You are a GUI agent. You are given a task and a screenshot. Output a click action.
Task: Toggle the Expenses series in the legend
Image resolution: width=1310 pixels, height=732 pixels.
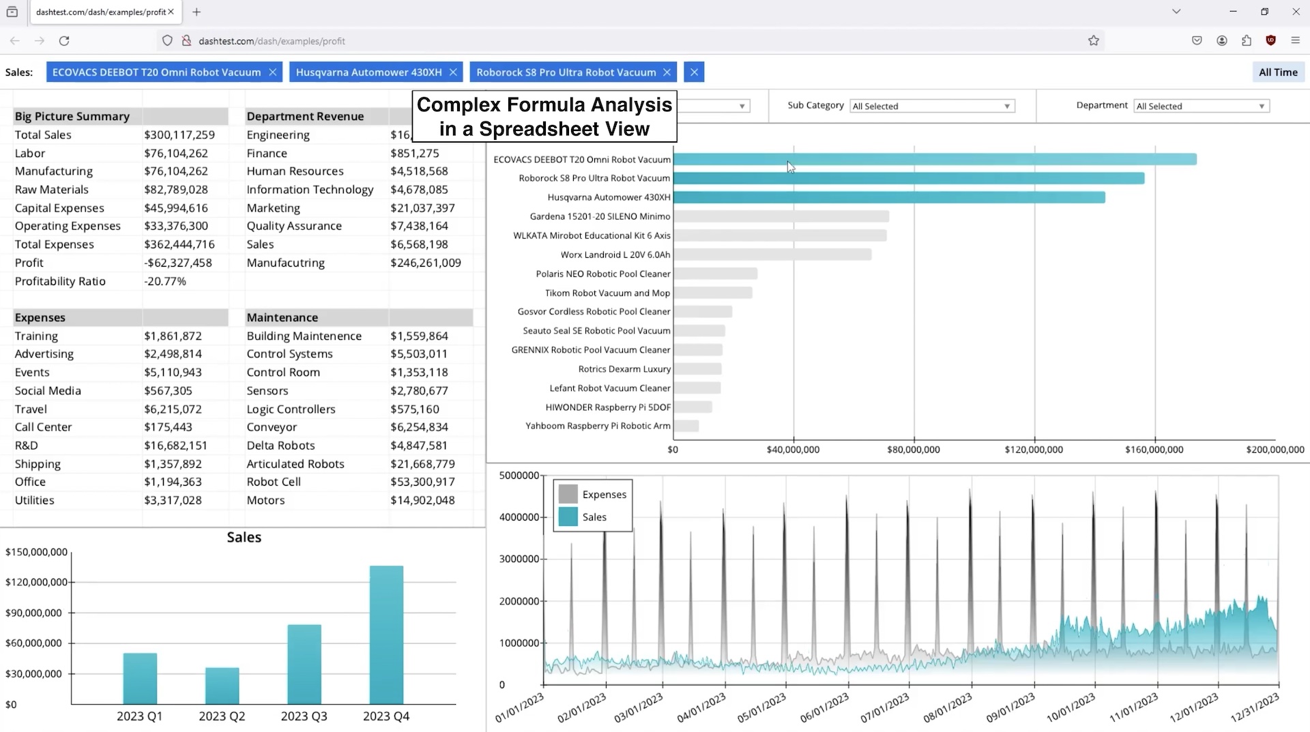pos(603,494)
